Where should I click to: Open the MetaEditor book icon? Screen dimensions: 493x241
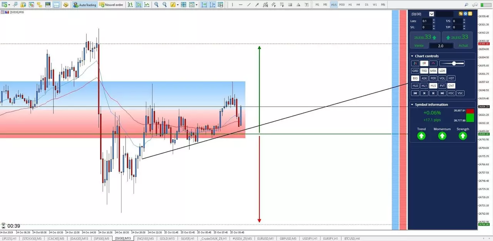tap(66, 5)
